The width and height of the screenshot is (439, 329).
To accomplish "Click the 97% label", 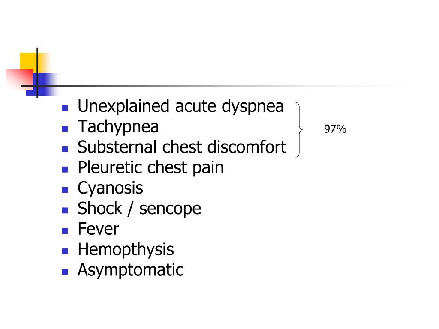I will (335, 129).
